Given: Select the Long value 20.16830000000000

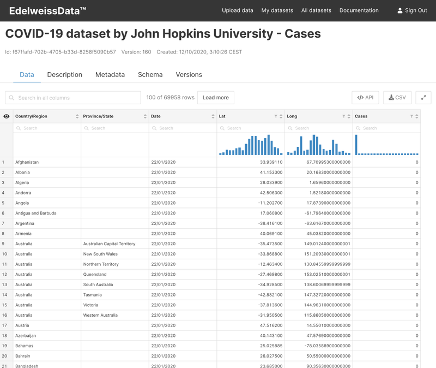Looking at the screenshot, I should point(318,173).
